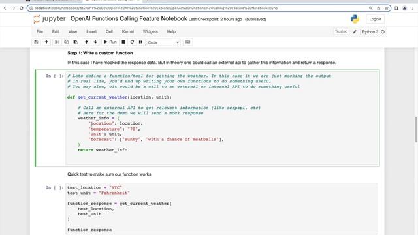Screen dimensions: 418x235
Task: Click the 'test_unit = "Fahrenheit"' line
Action: 99,193
